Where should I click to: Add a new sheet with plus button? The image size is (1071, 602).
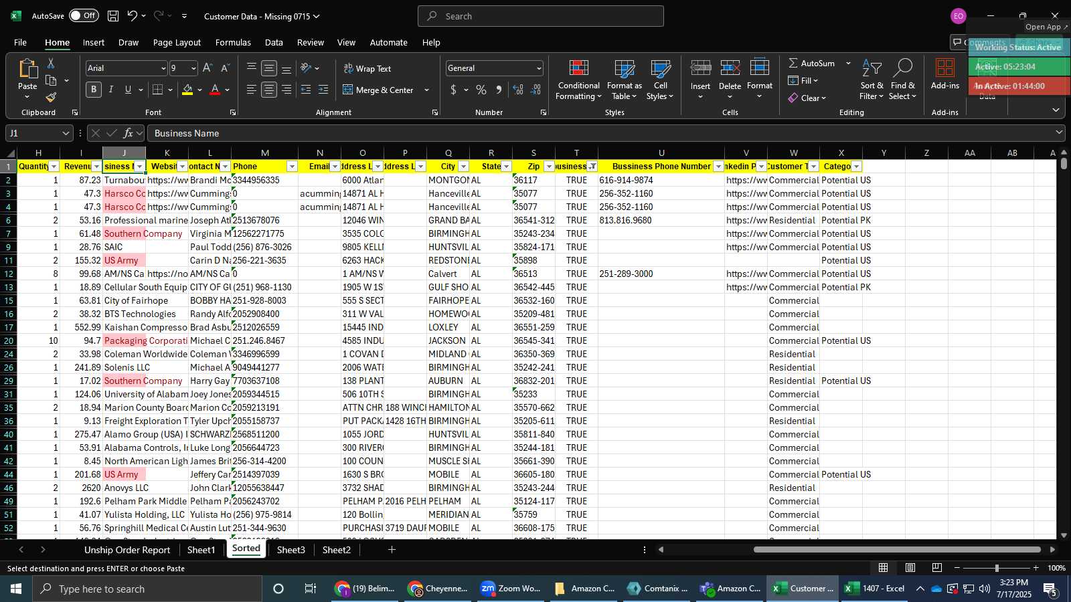[x=392, y=550]
